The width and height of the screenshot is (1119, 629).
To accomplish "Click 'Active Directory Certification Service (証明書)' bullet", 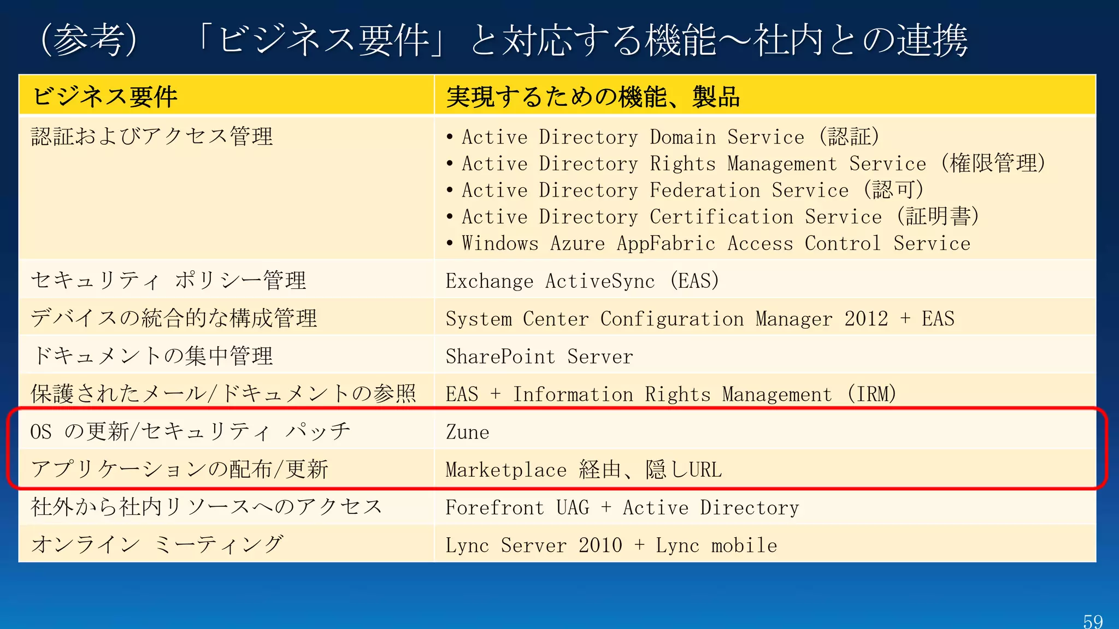I will point(712,217).
